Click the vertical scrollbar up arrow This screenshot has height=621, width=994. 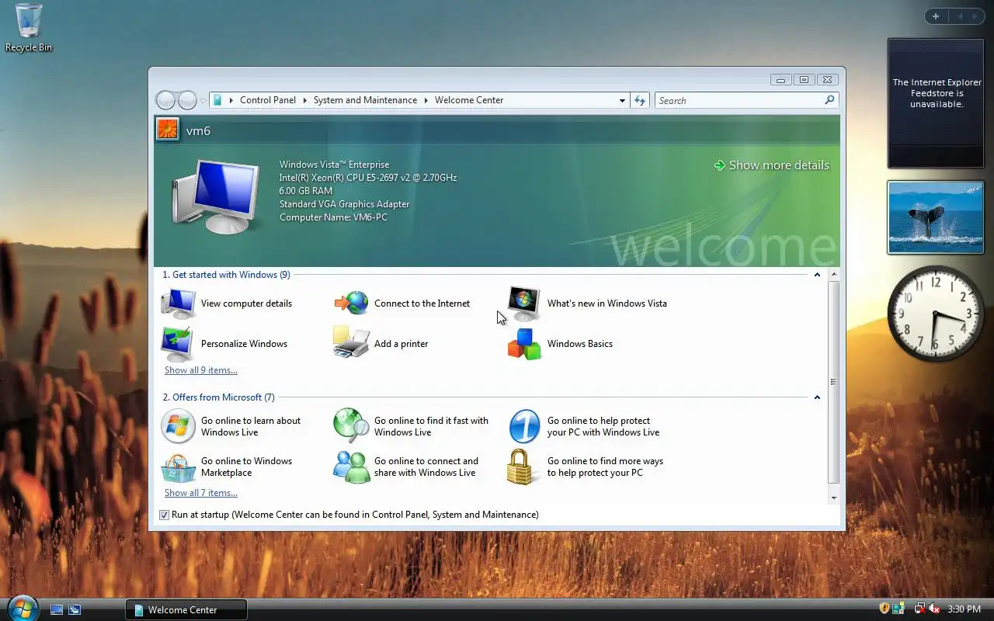tap(834, 275)
